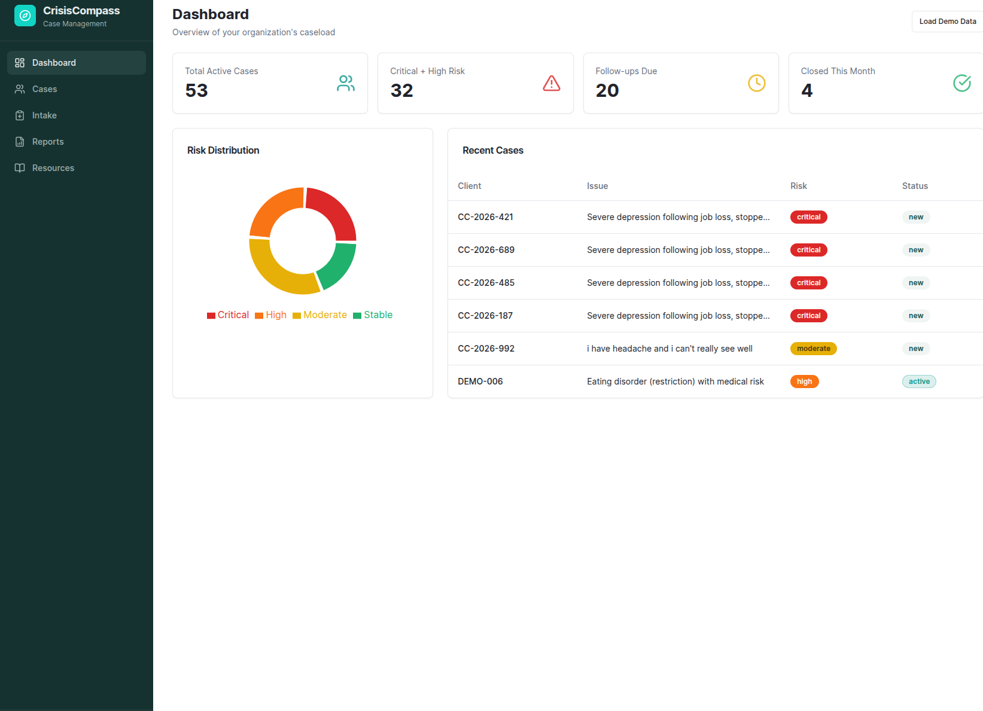Click the Intake clipboard icon in sidebar
Viewport: 983px width, 711px height.
click(20, 115)
